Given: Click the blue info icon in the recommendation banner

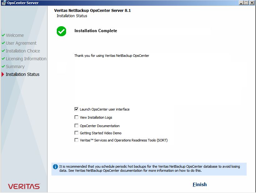Looking at the screenshot, I should (56, 166).
